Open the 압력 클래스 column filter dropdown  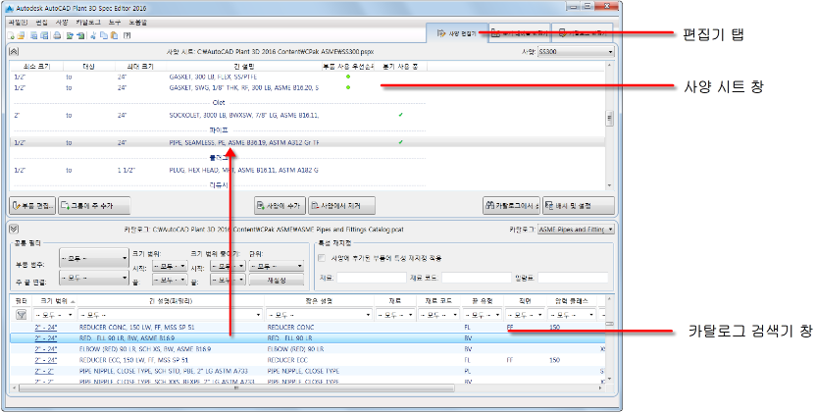572,315
